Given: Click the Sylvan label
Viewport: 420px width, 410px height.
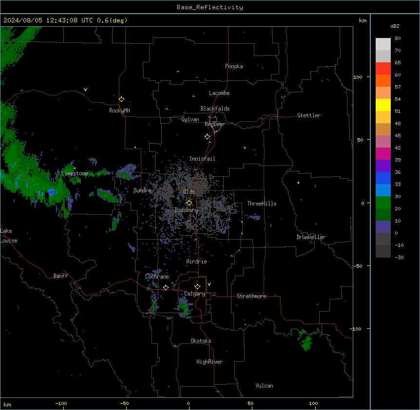Looking at the screenshot, I should (x=190, y=119).
